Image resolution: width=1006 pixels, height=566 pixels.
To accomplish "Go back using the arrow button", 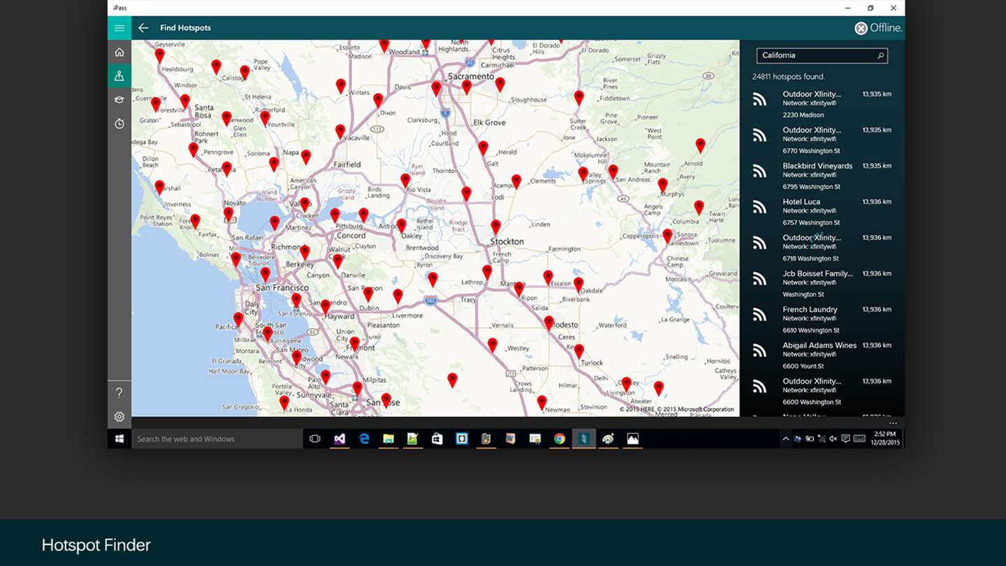I will point(143,28).
